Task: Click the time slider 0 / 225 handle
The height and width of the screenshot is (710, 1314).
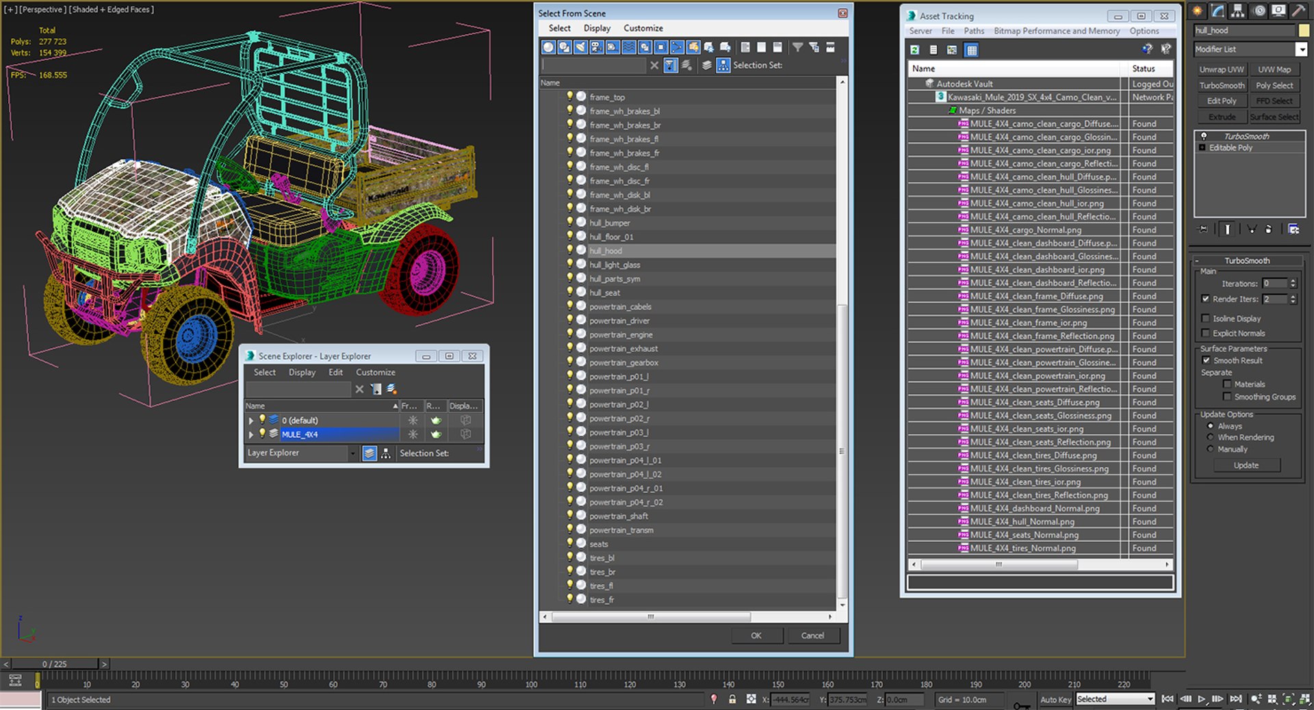Action: pyautogui.click(x=55, y=663)
